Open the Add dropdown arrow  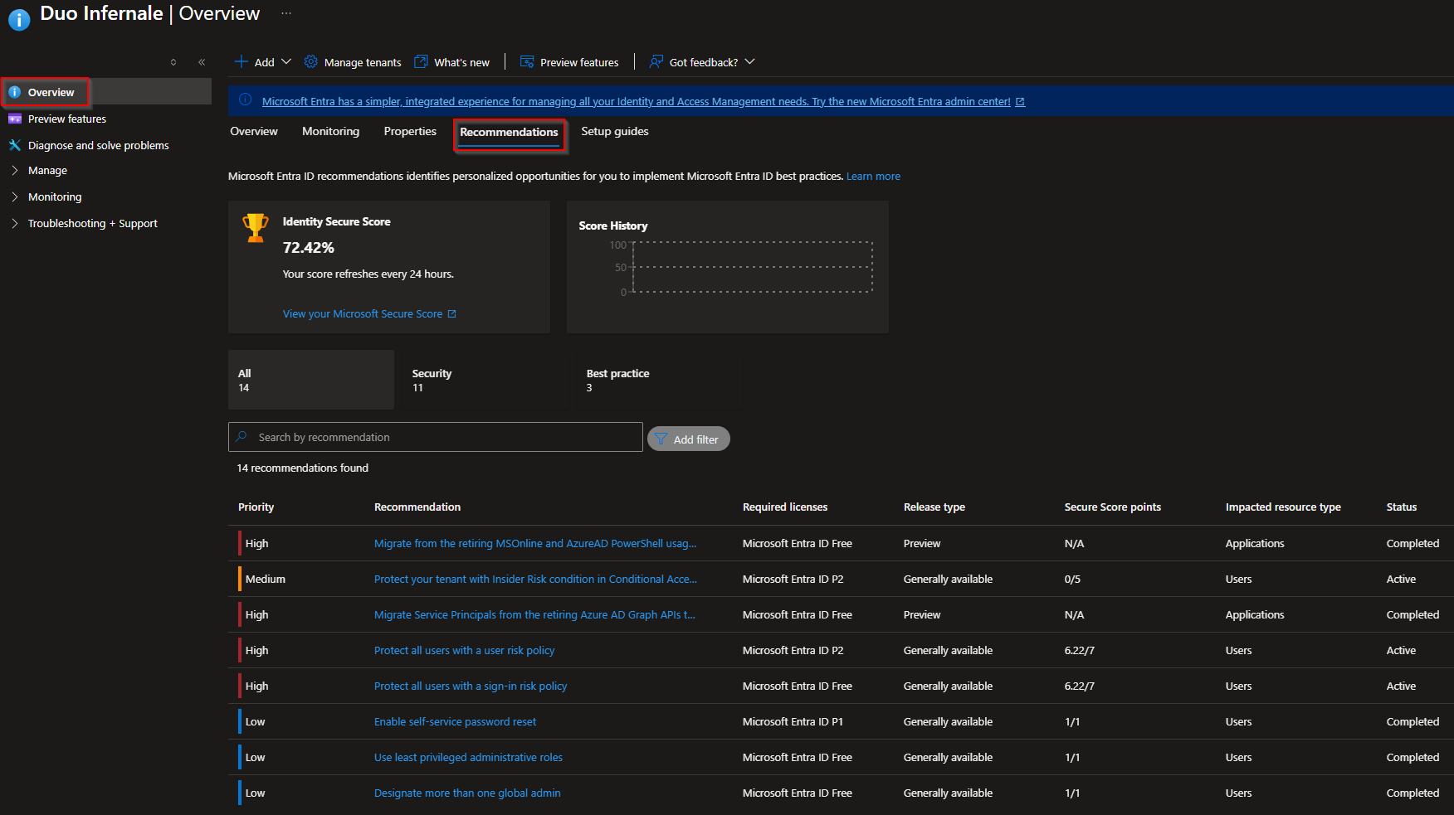tap(286, 61)
